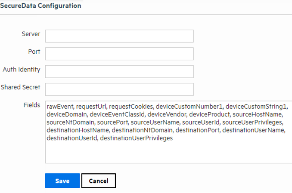Click sourcePort inside the Fields box
Screen dimensions: 292x193
[x=112, y=123]
